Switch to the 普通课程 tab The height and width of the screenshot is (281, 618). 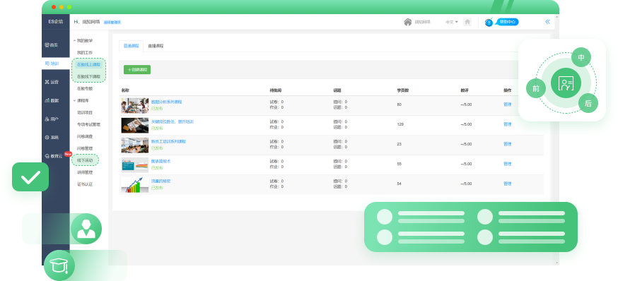[x=132, y=46]
